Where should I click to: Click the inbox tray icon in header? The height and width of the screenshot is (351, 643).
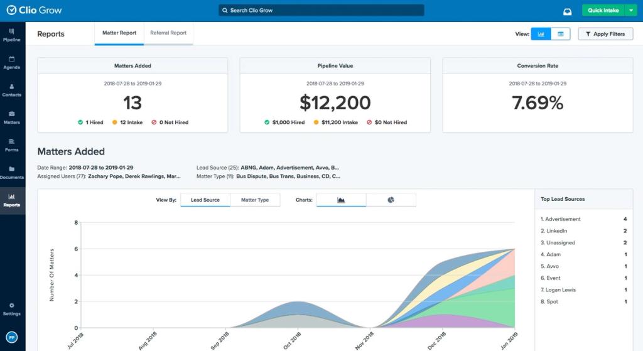point(568,11)
